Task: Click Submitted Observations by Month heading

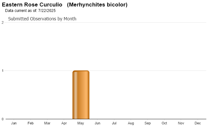Action: (42, 19)
